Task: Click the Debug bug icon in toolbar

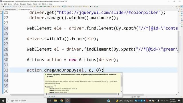Action: (x=37, y=7)
